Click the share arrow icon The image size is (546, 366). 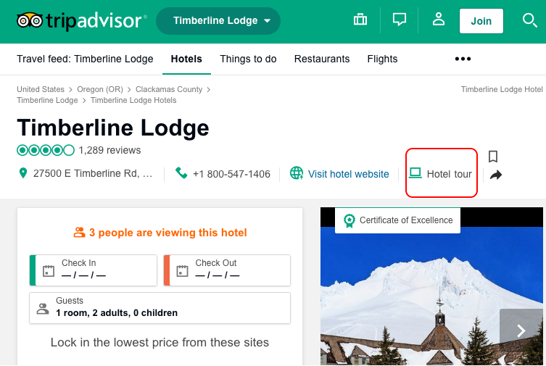(496, 175)
